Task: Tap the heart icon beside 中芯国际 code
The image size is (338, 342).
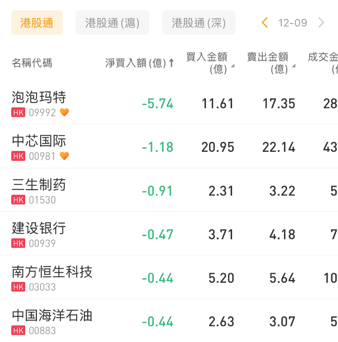Action: coord(64,156)
